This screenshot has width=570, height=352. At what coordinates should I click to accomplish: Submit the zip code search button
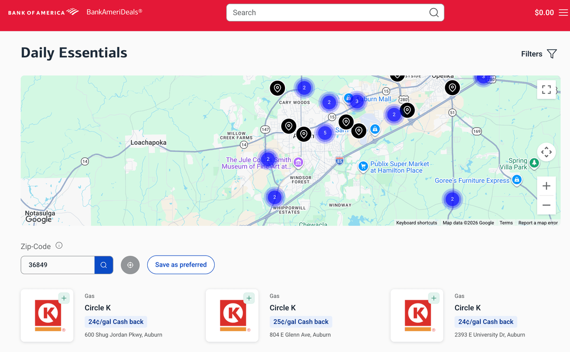point(104,265)
